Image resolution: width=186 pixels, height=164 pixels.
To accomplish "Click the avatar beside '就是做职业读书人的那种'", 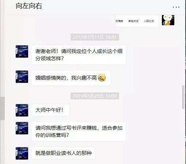I will coord(22,153).
